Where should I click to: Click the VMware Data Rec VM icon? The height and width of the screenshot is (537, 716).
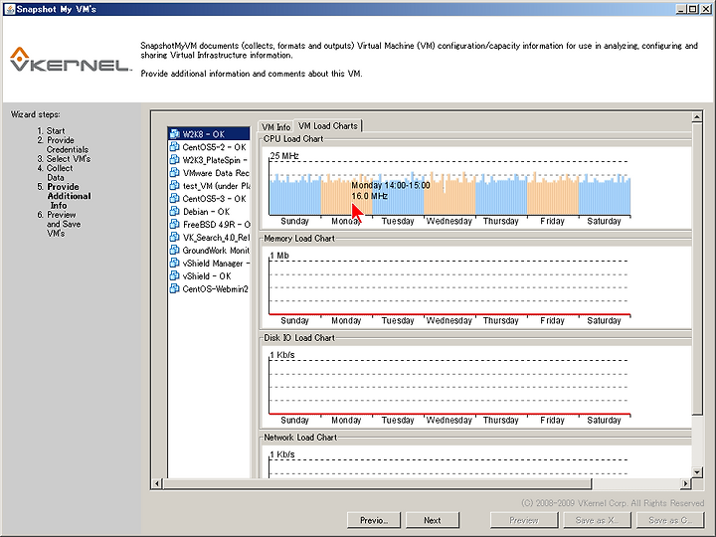click(174, 173)
